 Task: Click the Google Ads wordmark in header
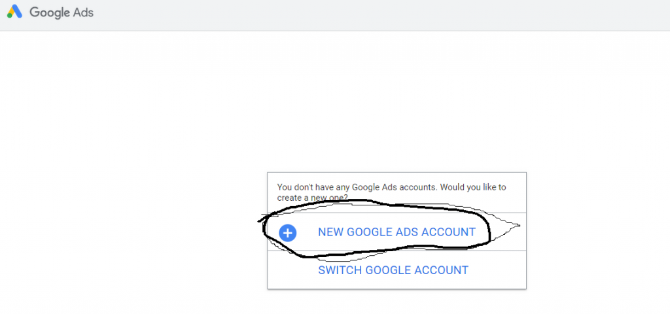pos(61,12)
